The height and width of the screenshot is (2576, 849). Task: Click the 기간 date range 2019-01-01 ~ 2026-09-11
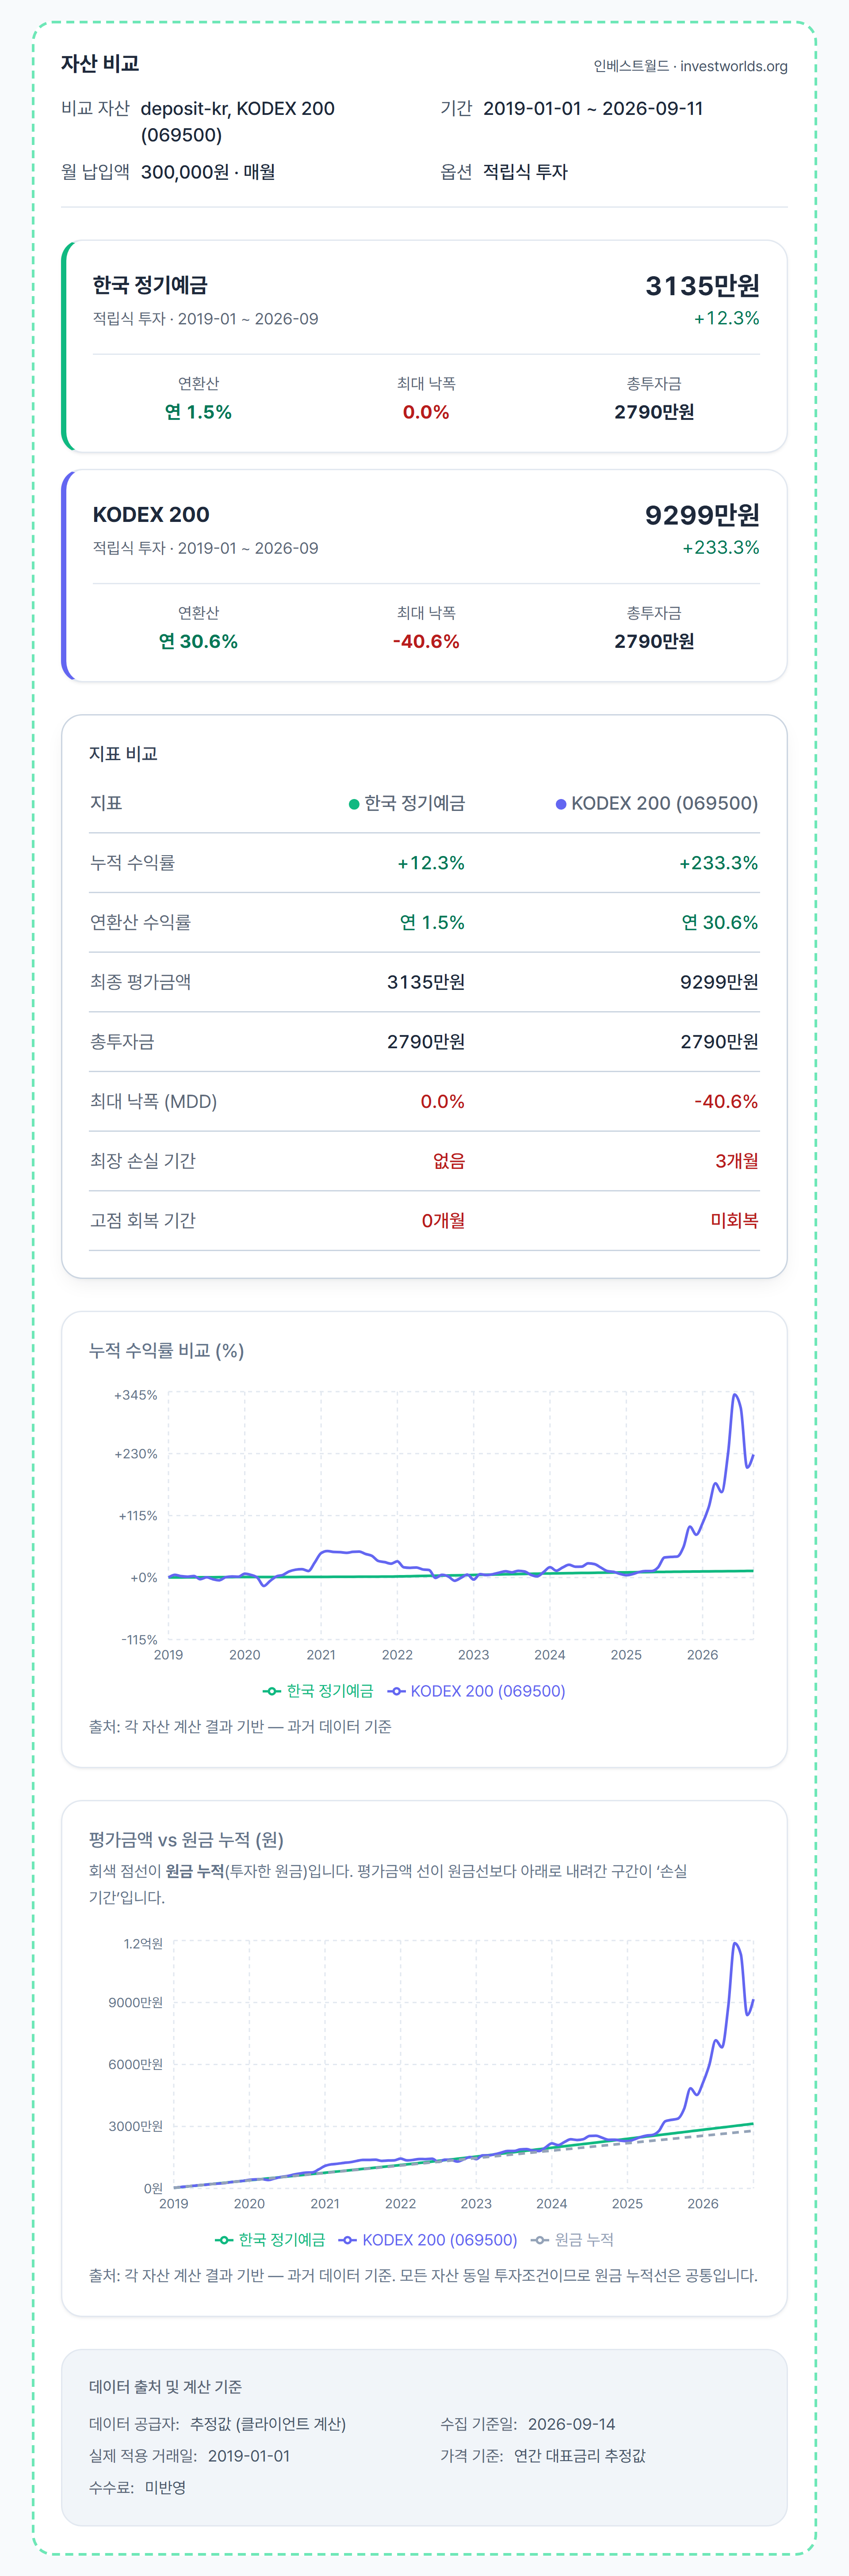tap(593, 108)
